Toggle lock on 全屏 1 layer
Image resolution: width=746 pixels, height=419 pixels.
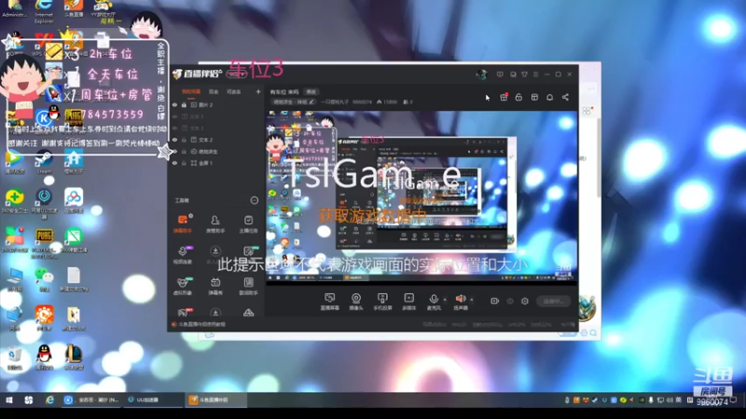click(184, 163)
